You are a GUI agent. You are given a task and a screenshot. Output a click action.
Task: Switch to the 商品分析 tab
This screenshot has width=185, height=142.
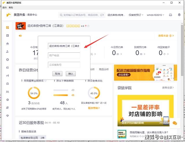click(x=103, y=69)
